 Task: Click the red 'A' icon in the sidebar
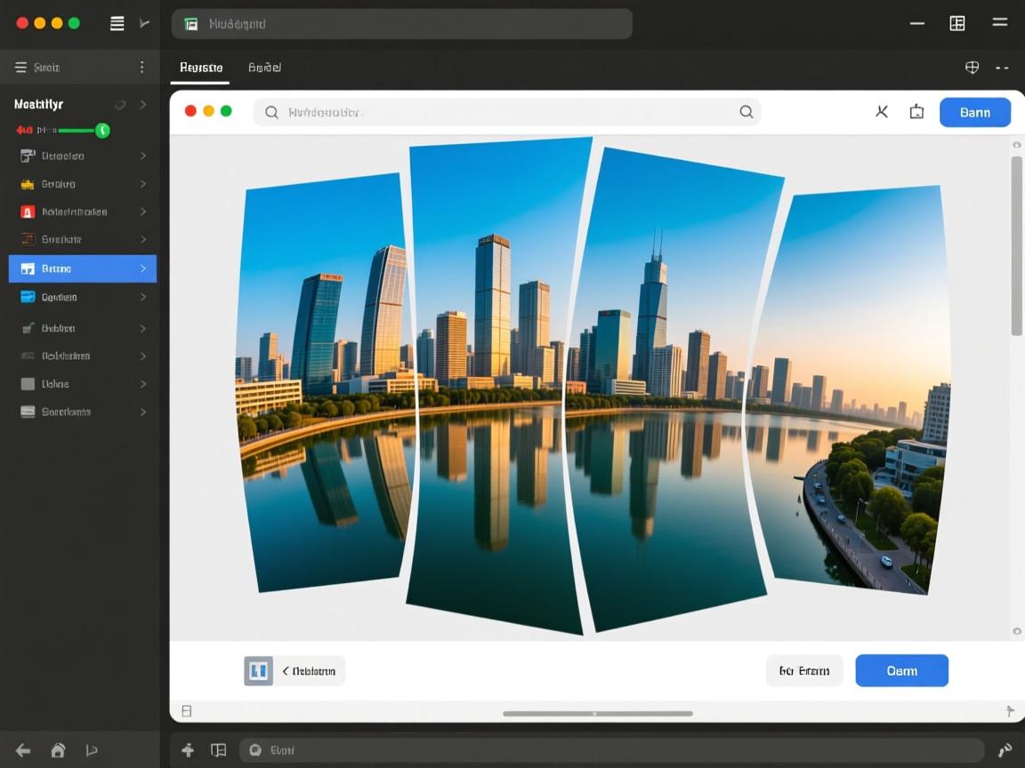pos(27,212)
